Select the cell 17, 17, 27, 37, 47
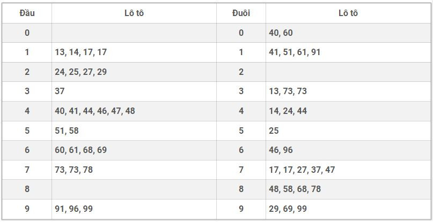This screenshot has height=222, width=433. (302, 170)
